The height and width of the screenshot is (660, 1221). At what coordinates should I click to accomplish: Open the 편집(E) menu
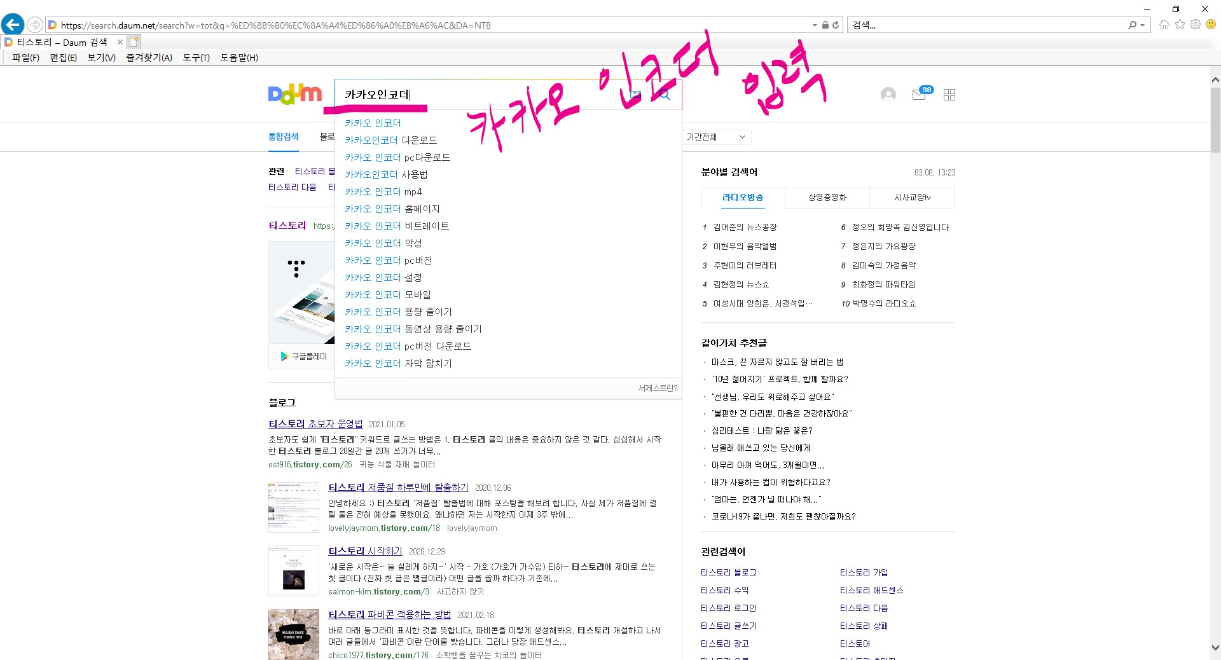[x=64, y=57]
